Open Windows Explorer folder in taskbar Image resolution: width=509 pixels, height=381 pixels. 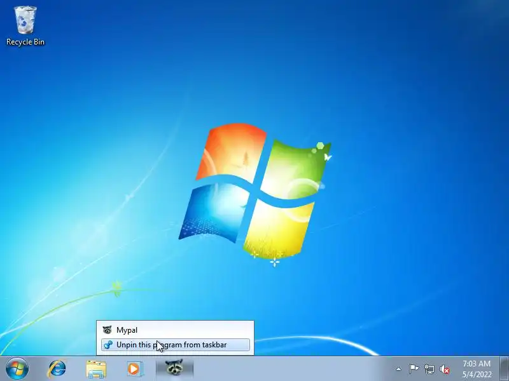click(96, 369)
